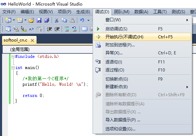Click the Increase Line Indent icon

[57, 29]
